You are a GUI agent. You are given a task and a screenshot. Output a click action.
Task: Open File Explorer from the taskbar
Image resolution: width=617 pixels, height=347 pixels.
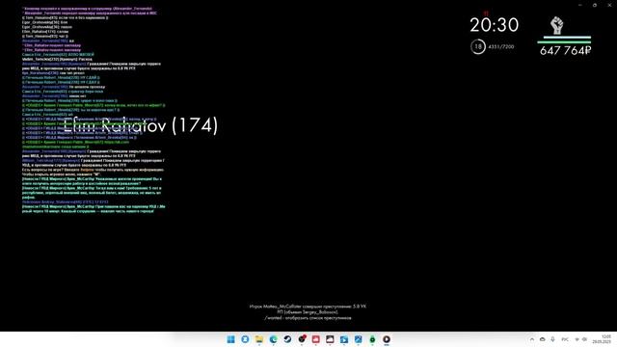[x=259, y=339]
